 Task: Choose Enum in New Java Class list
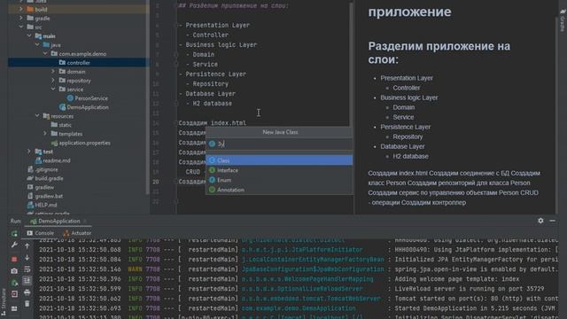tap(279, 180)
